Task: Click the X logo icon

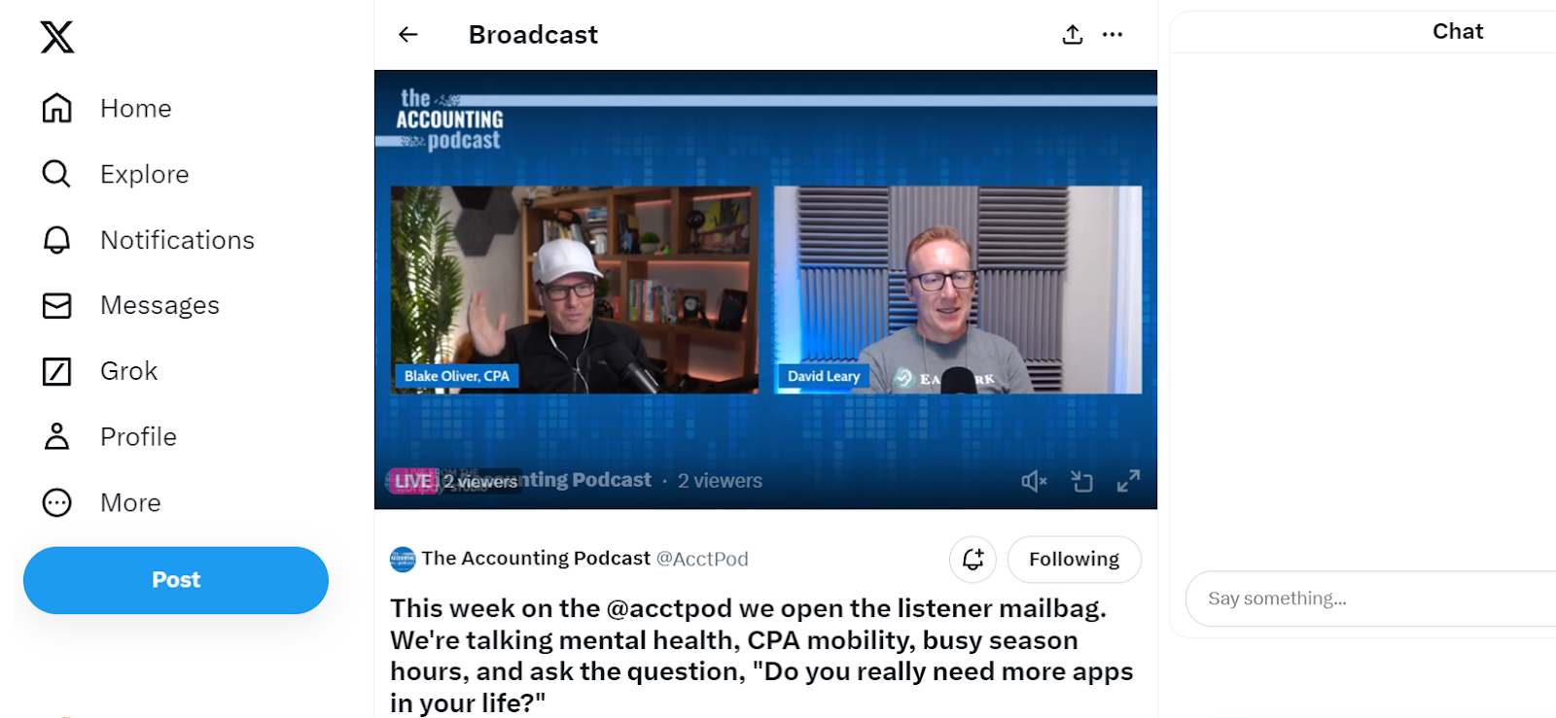Action: [57, 37]
